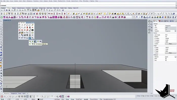177x100 pixels.
Task: Add a viewport tab with plus button
Action: [x=27, y=93]
